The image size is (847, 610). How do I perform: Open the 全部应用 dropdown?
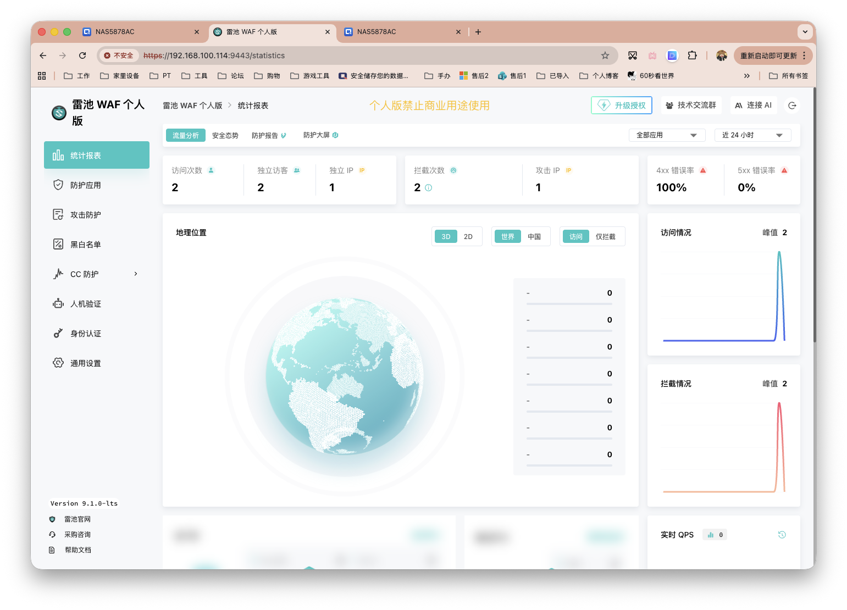click(x=667, y=135)
